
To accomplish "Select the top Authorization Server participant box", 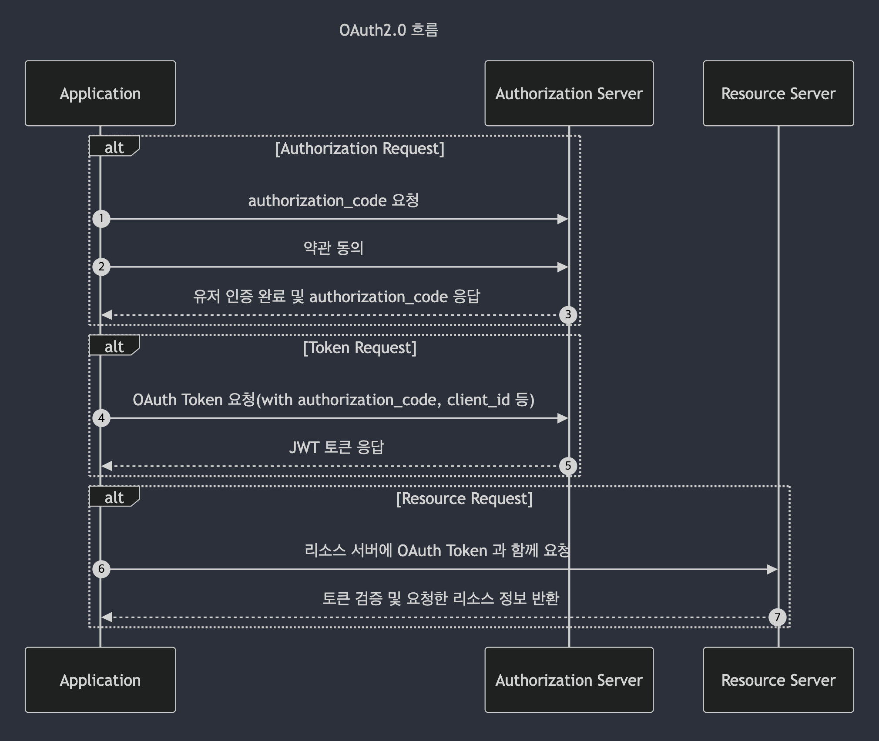I will pos(569,93).
